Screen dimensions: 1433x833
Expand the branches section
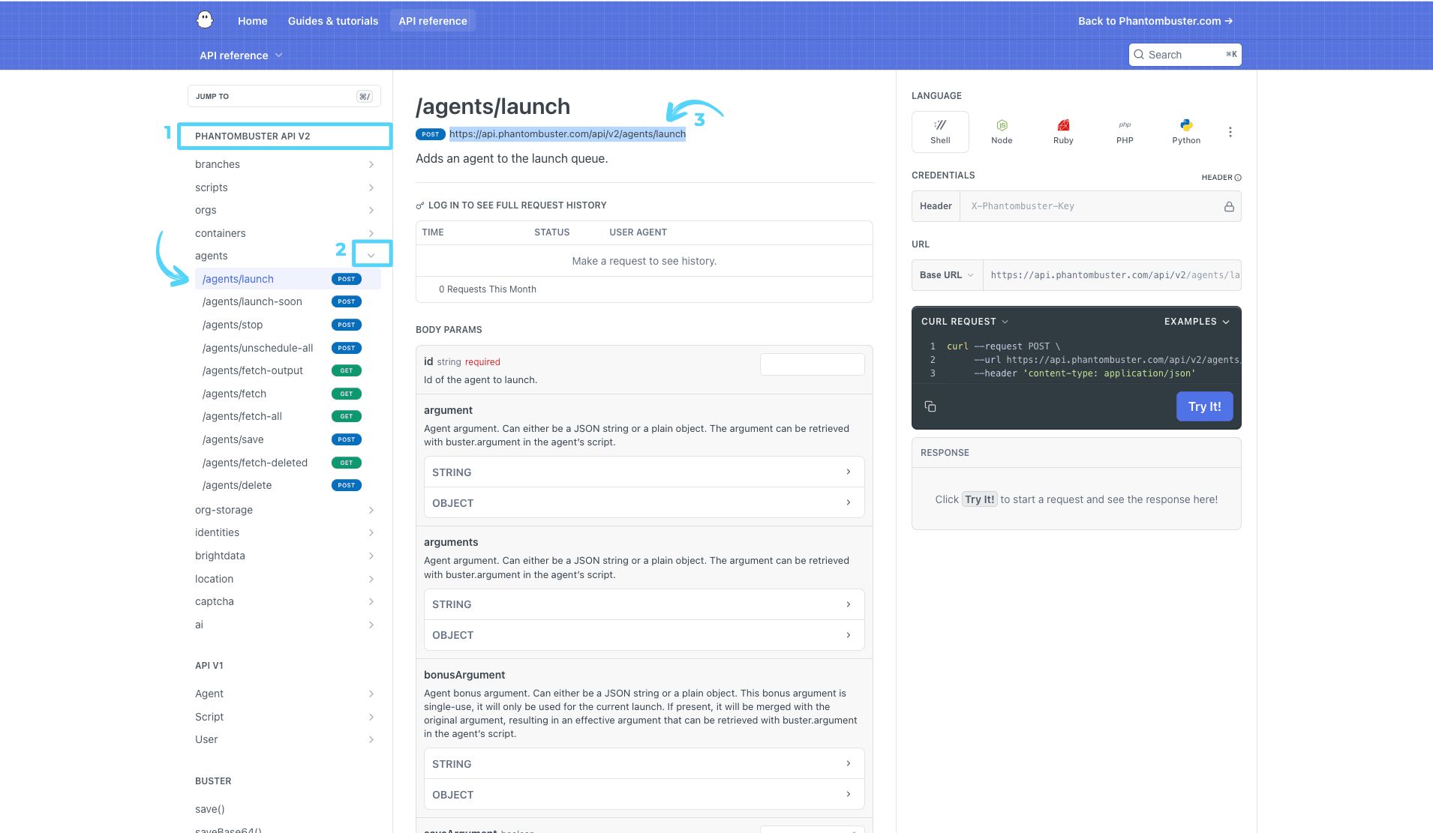371,164
